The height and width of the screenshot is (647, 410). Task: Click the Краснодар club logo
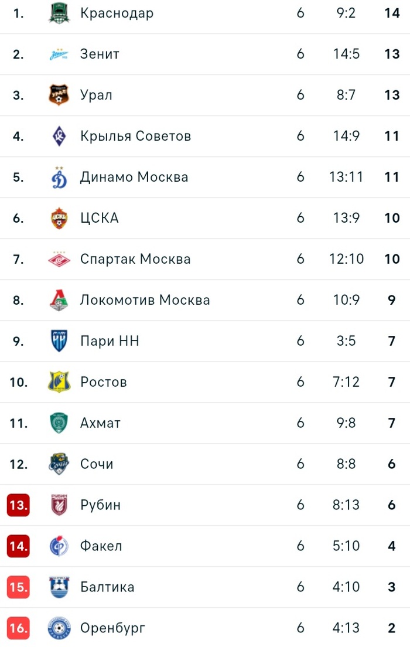point(59,13)
